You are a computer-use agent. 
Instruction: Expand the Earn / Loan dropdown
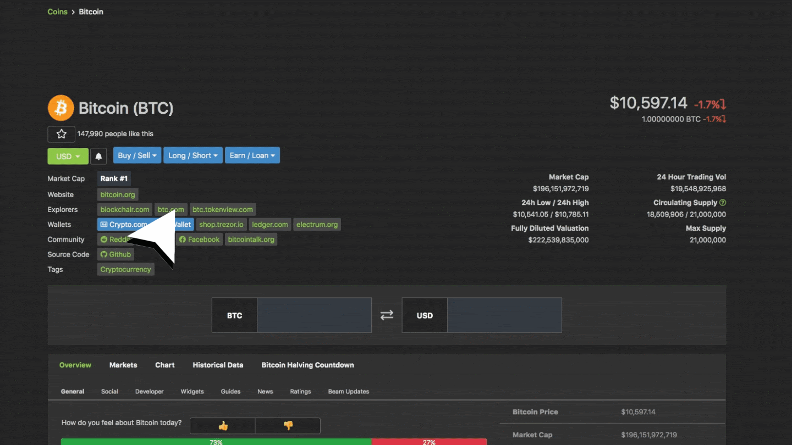click(x=252, y=155)
